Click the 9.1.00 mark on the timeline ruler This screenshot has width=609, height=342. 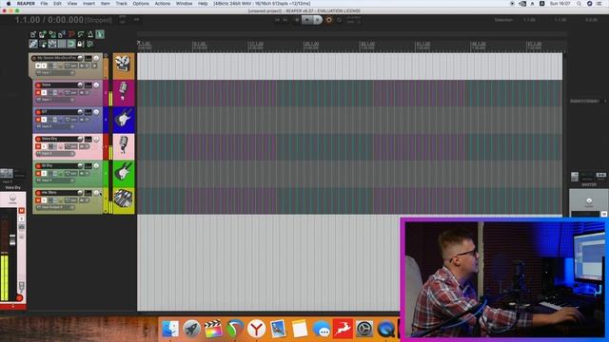coord(199,44)
